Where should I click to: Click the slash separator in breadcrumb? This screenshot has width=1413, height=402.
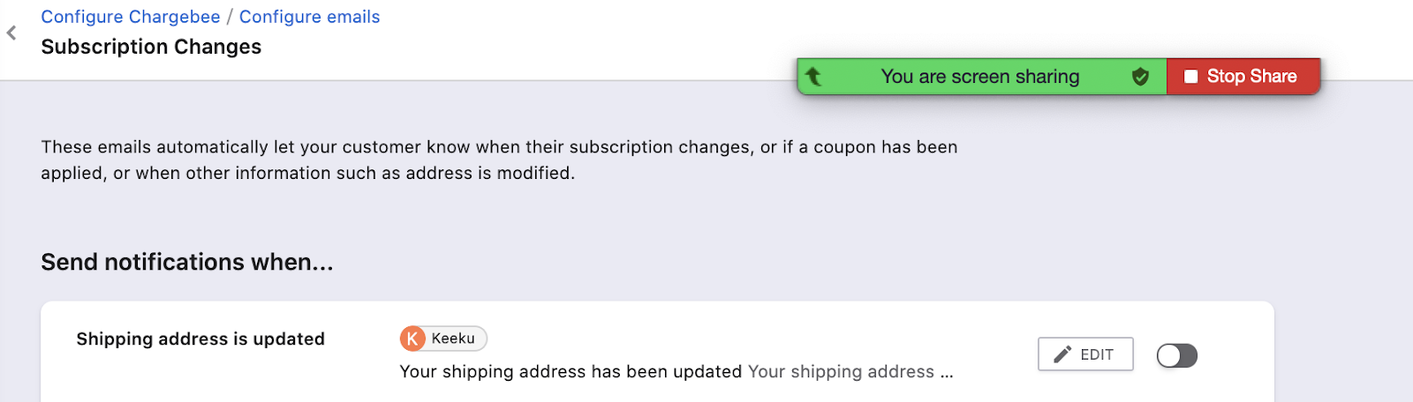pos(230,17)
